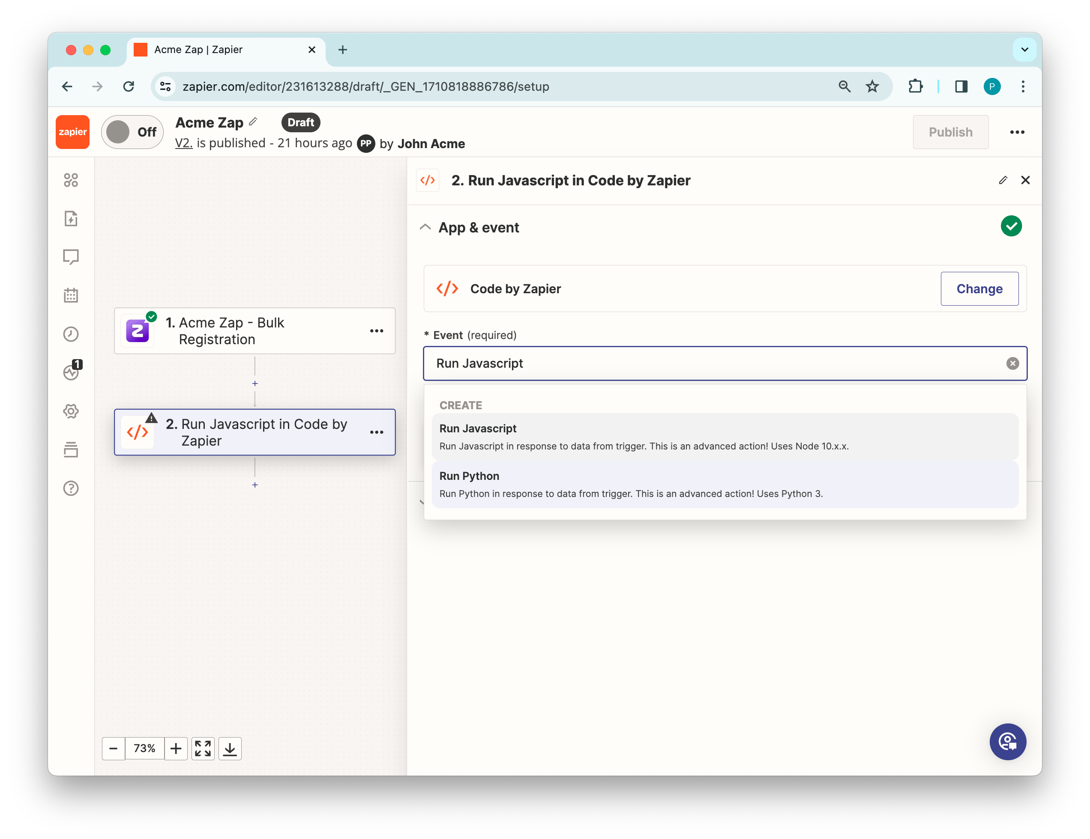Open the versions stack sidebar icon

[71, 449]
